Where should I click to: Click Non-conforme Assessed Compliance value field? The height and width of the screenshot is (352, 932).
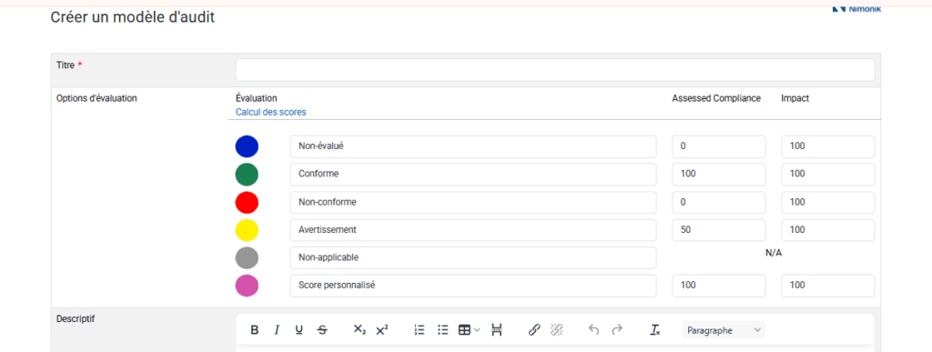(x=719, y=203)
